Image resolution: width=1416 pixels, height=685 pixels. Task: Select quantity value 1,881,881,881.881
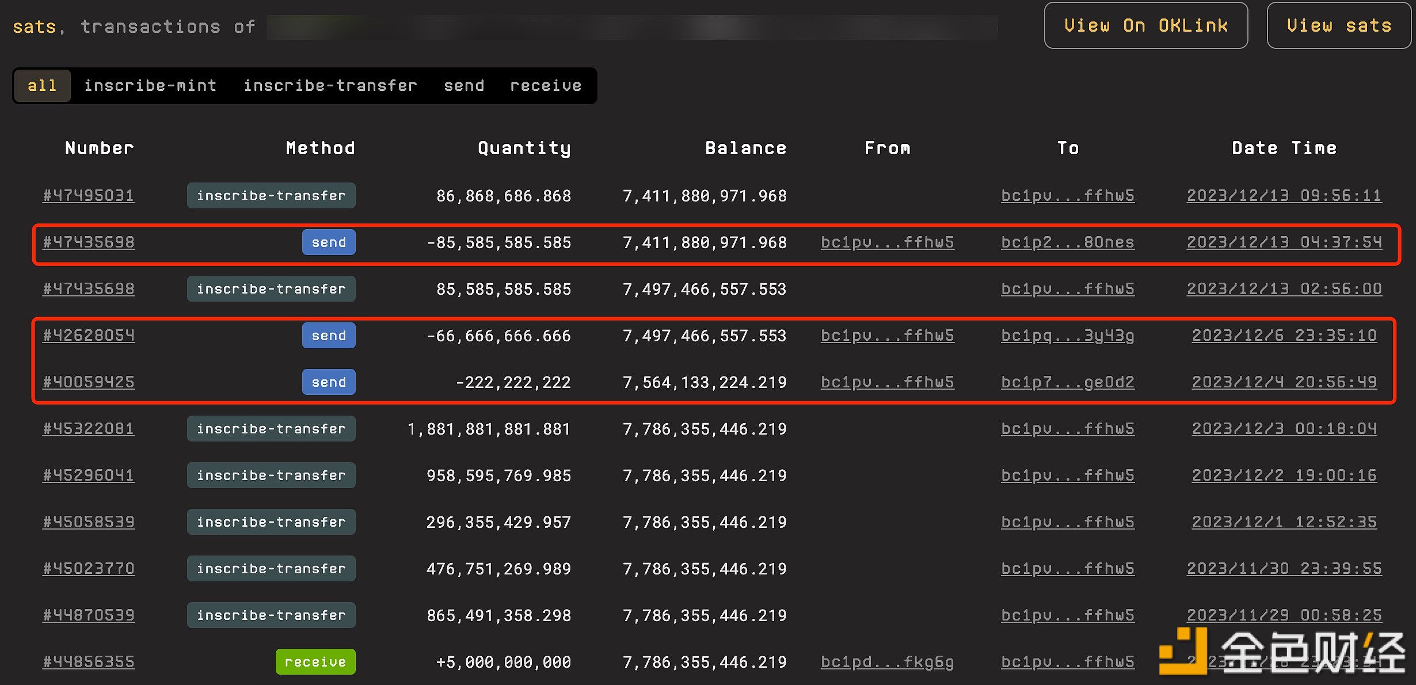pos(489,429)
